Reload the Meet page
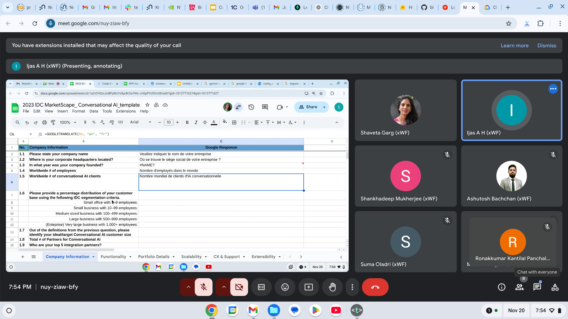 [x=35, y=23]
